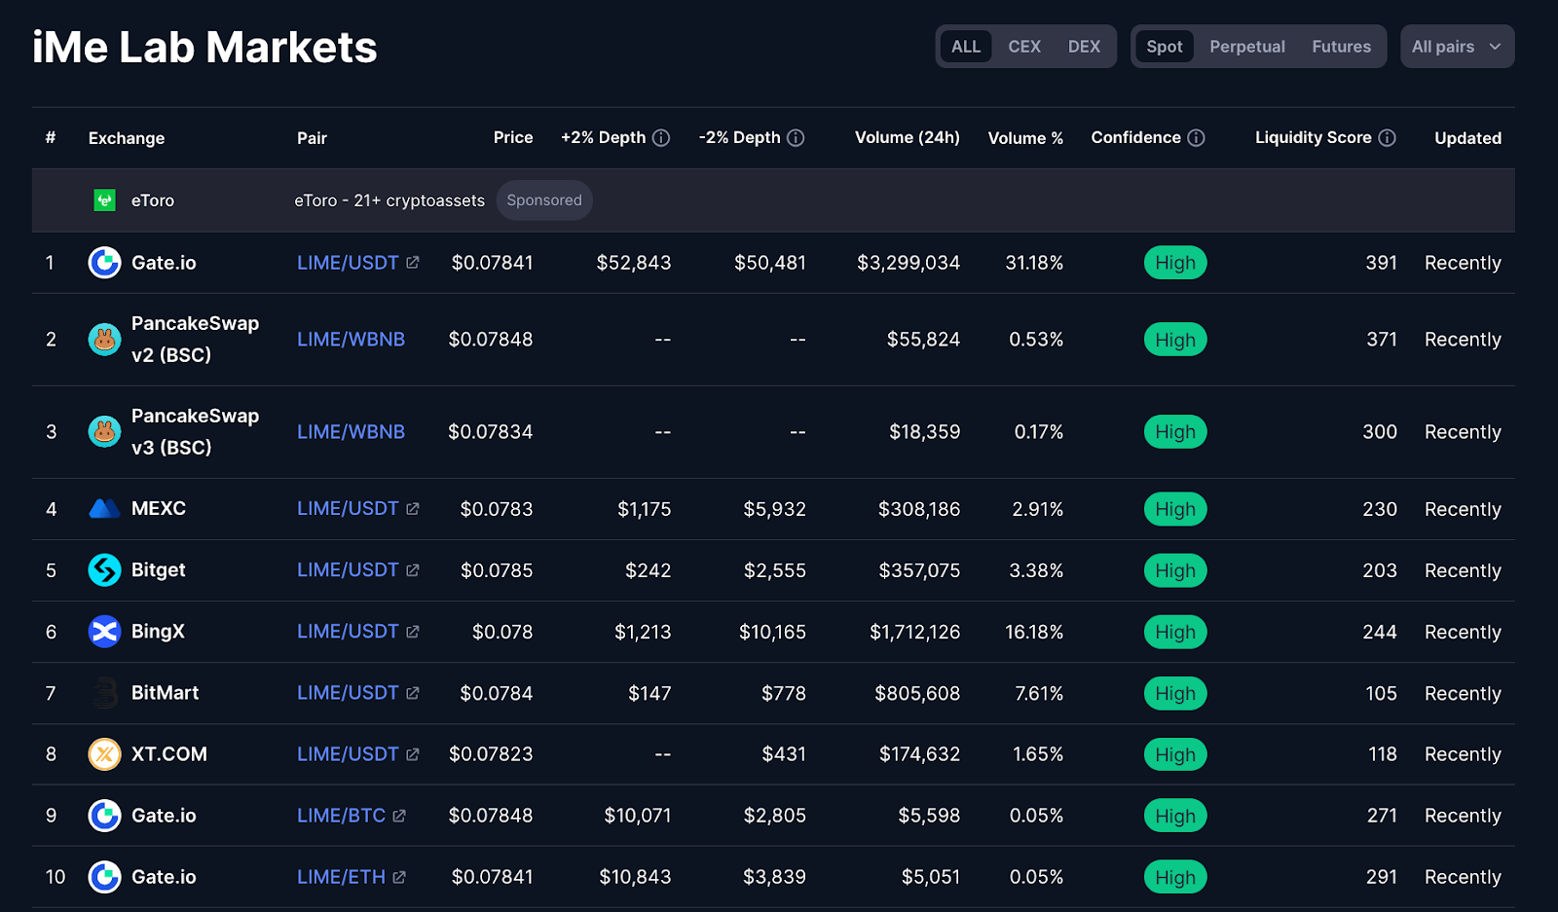Click the BitMart logo icon
Screen dimensions: 1558x912
pos(104,693)
